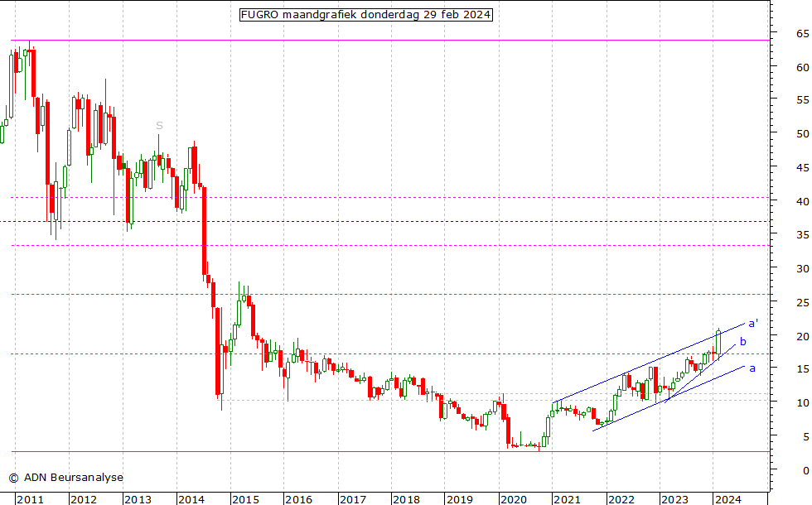
Task: Click the price label 20 on the right axis
Action: (803, 336)
